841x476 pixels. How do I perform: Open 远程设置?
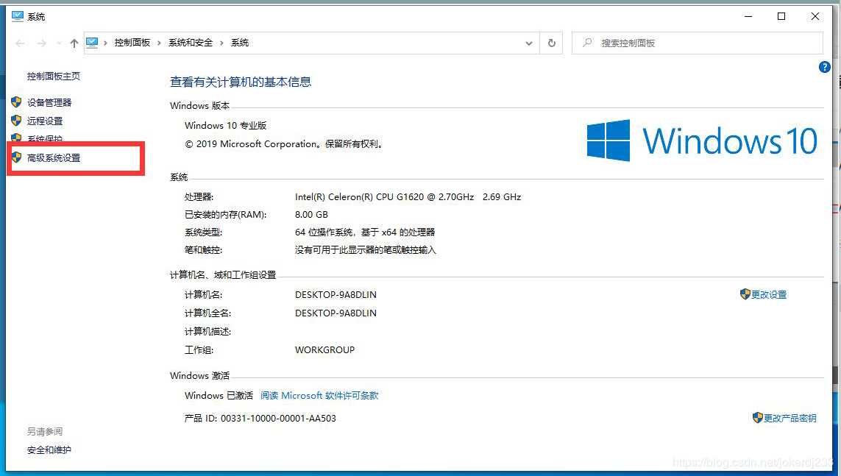[45, 121]
